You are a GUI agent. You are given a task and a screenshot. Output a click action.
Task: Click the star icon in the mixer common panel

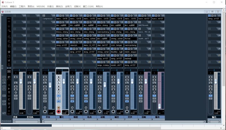point(9,52)
